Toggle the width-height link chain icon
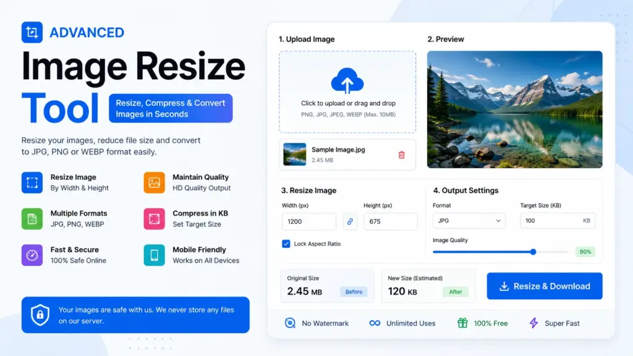The height and width of the screenshot is (356, 633). point(350,221)
